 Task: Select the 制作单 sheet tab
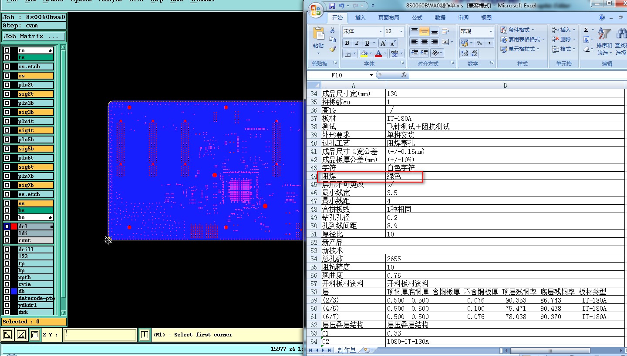coord(347,350)
